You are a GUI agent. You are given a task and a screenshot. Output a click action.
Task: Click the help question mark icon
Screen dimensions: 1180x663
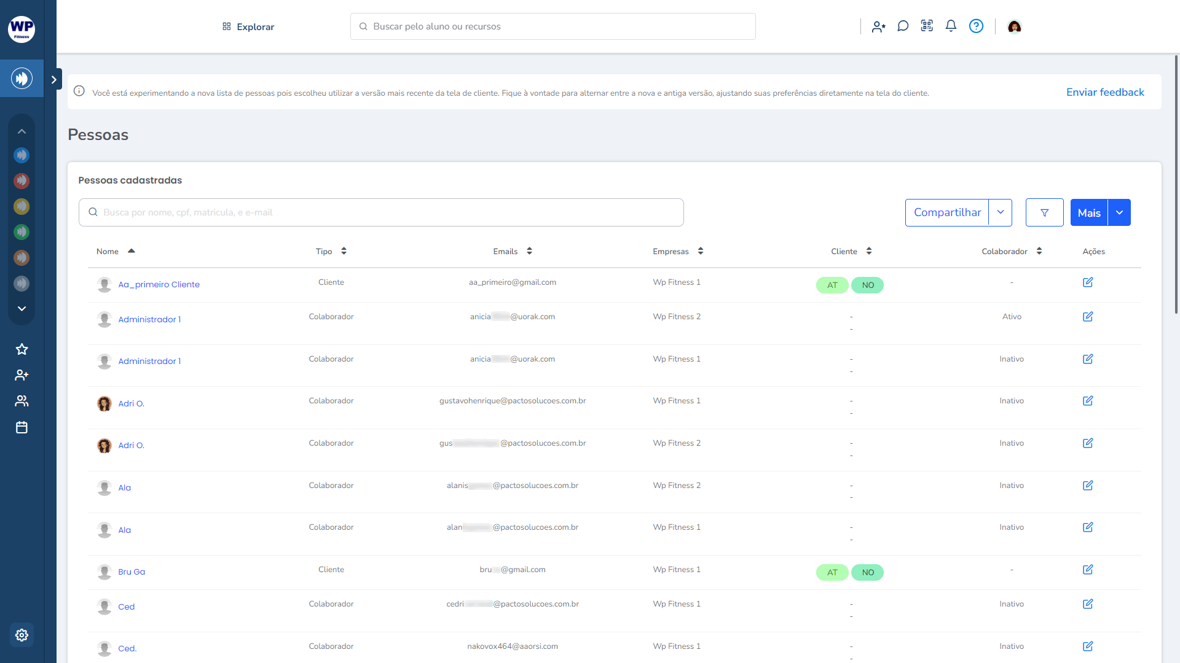tap(976, 26)
